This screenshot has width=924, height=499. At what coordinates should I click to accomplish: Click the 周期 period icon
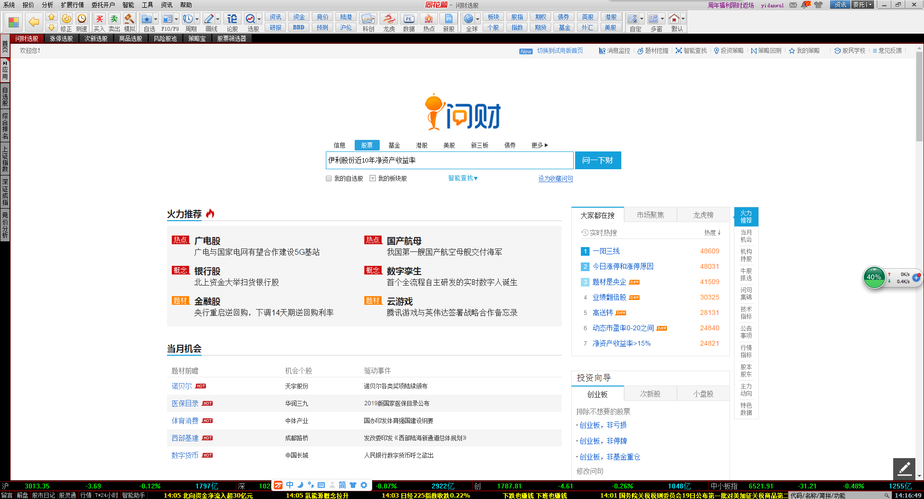[x=188, y=19]
